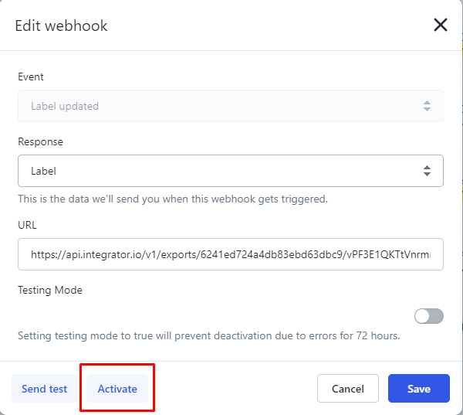Click the URL field label
463x415 pixels.
pos(27,225)
